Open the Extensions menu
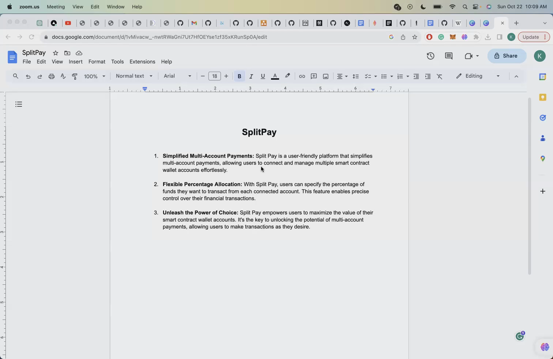Image resolution: width=553 pixels, height=359 pixels. 142,62
